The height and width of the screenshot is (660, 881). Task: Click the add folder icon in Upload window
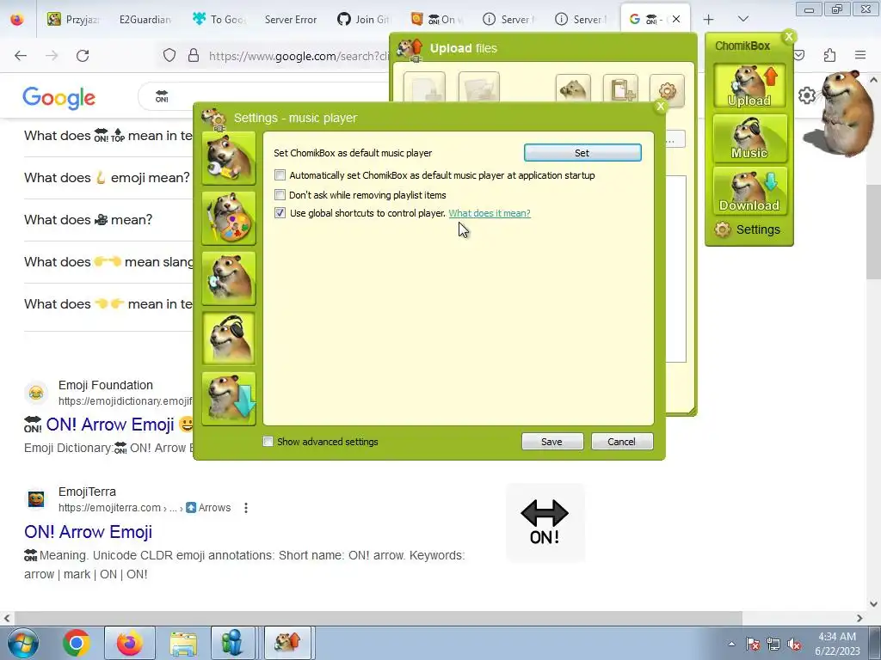coord(478,89)
